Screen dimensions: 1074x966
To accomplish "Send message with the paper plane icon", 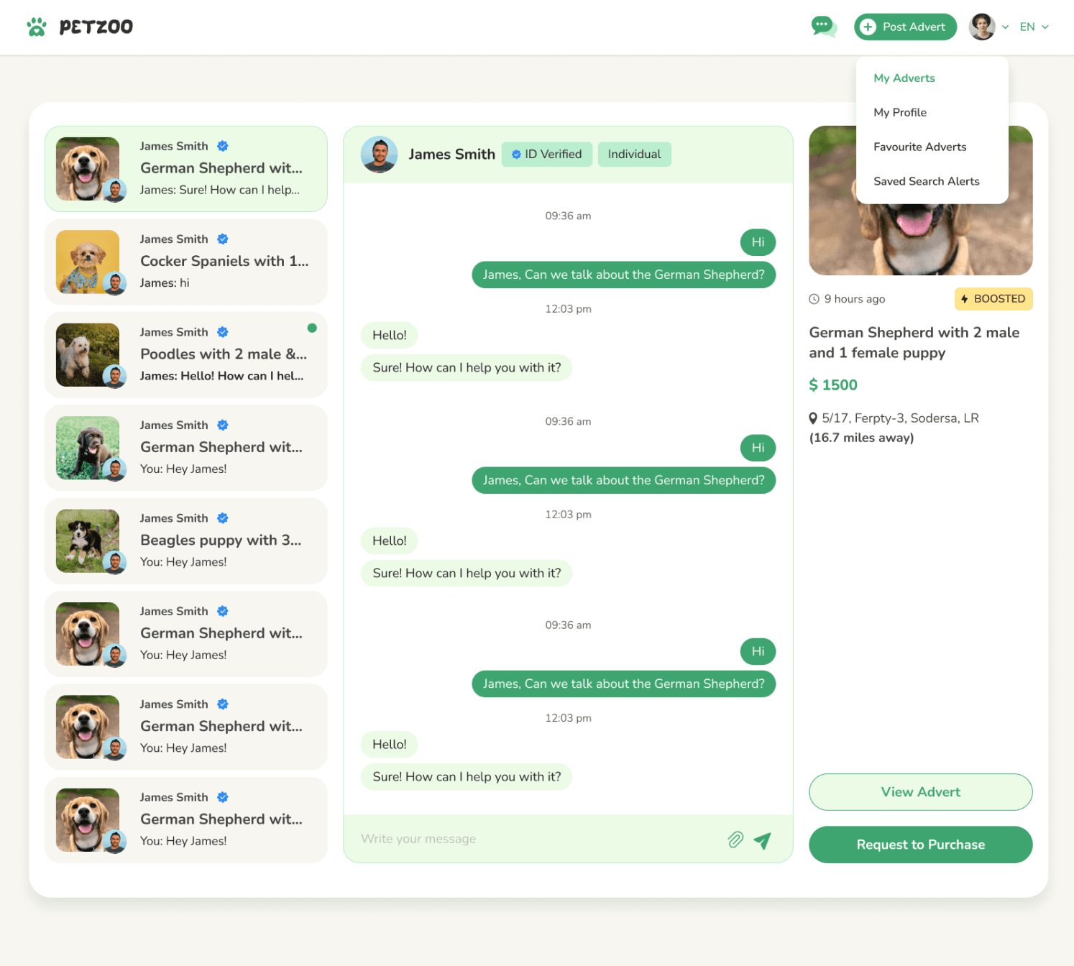I will point(763,840).
